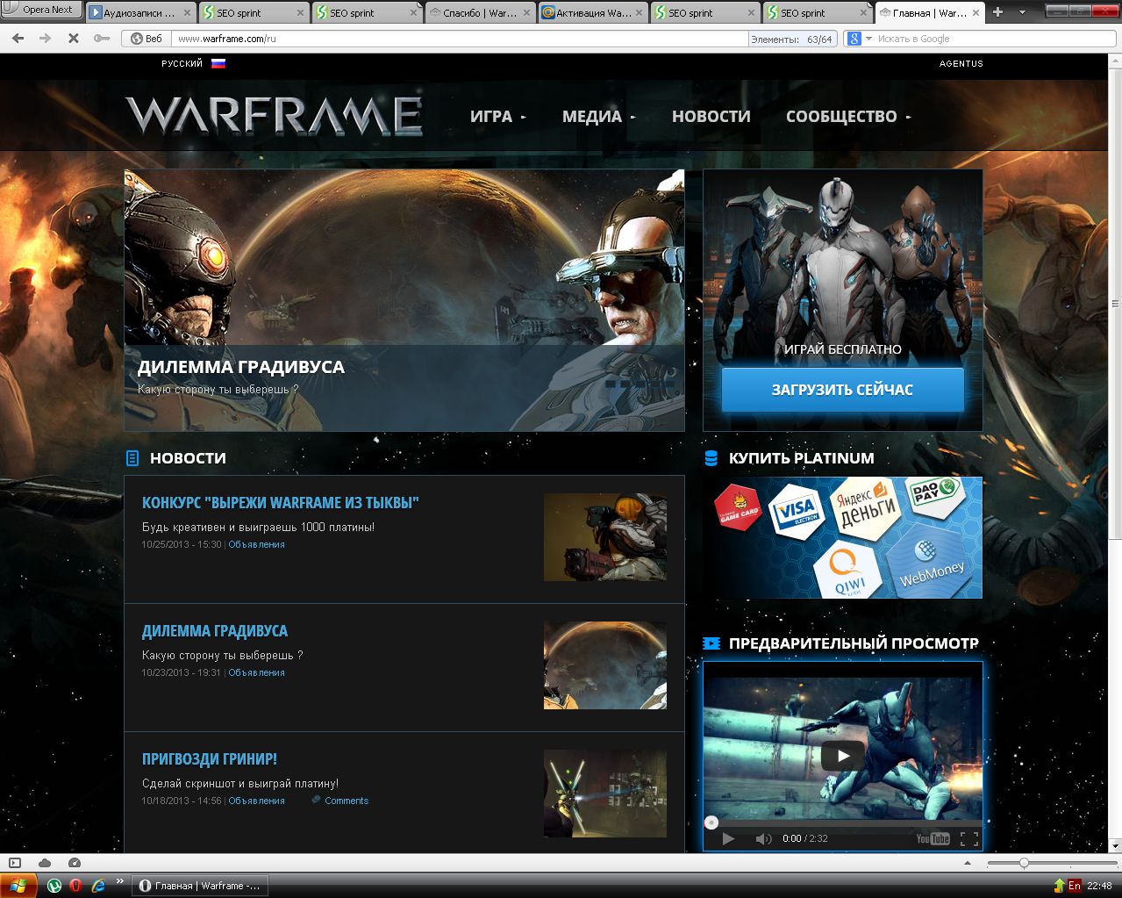Screen dimensions: 1122x898
Task: Click the globe 'Веб' security badge
Action: point(147,39)
